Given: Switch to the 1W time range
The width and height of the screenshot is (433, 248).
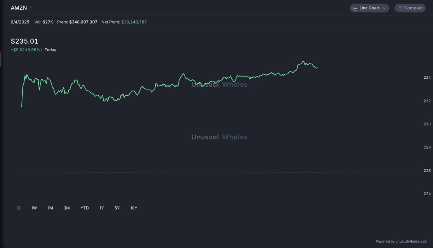Looking at the screenshot, I should click(34, 208).
